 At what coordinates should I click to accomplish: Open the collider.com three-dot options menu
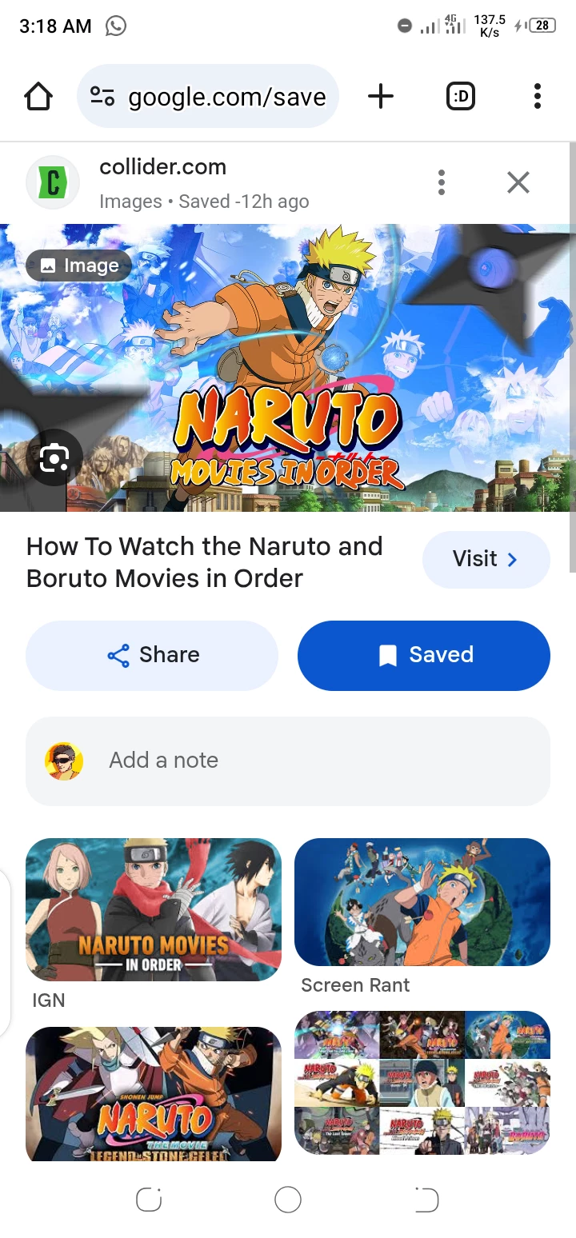441,183
